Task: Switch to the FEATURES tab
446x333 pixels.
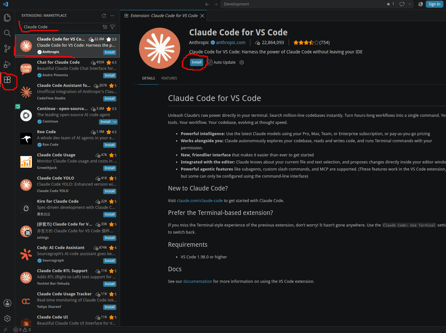Action: point(169,78)
